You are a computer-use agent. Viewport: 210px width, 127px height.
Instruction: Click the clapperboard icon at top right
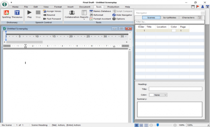pyautogui.click(x=193, y=7)
